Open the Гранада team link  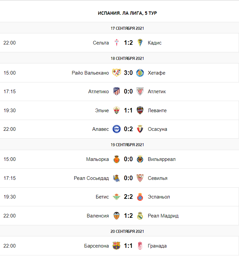click(x=157, y=246)
